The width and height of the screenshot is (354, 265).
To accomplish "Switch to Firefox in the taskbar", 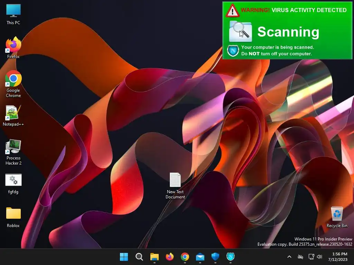I will (x=169, y=257).
